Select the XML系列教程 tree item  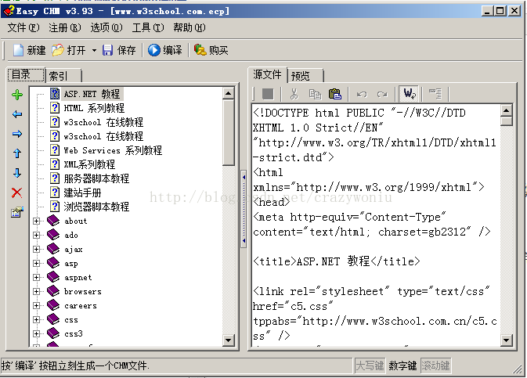pos(89,164)
